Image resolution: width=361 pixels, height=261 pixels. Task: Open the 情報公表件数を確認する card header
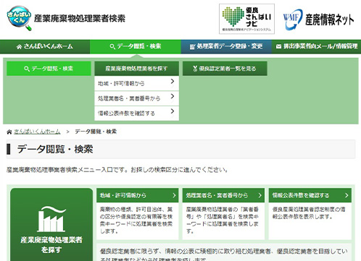pos(310,195)
